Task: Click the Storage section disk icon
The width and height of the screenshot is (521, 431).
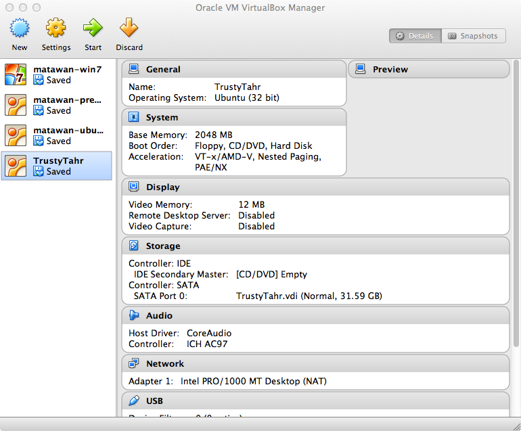Action: tap(133, 246)
